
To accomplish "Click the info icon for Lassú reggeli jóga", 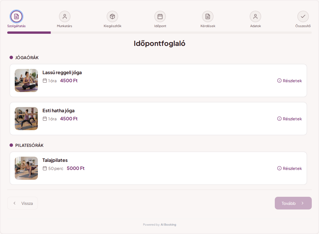I will (x=279, y=81).
